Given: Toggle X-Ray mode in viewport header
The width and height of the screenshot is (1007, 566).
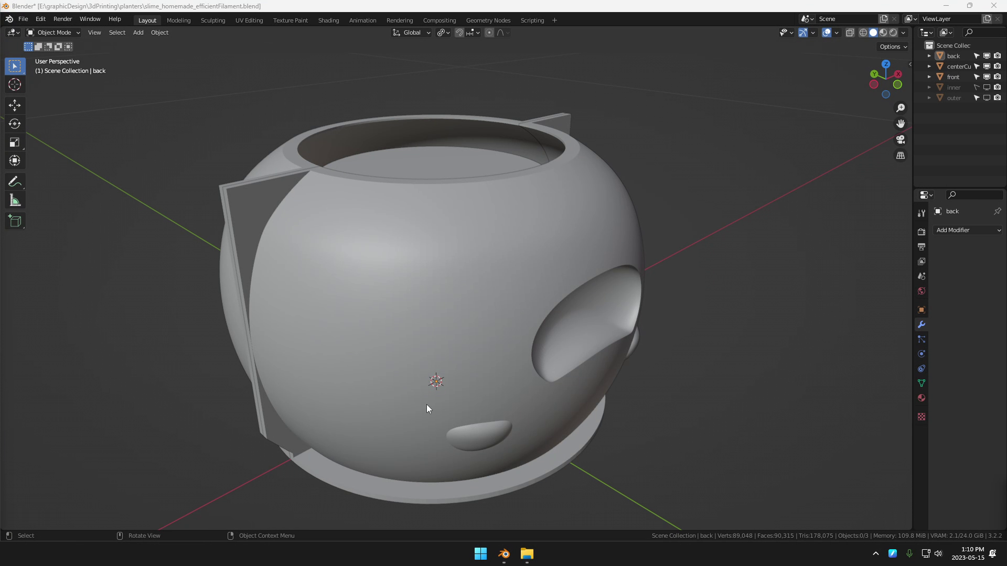Looking at the screenshot, I should coord(850,32).
